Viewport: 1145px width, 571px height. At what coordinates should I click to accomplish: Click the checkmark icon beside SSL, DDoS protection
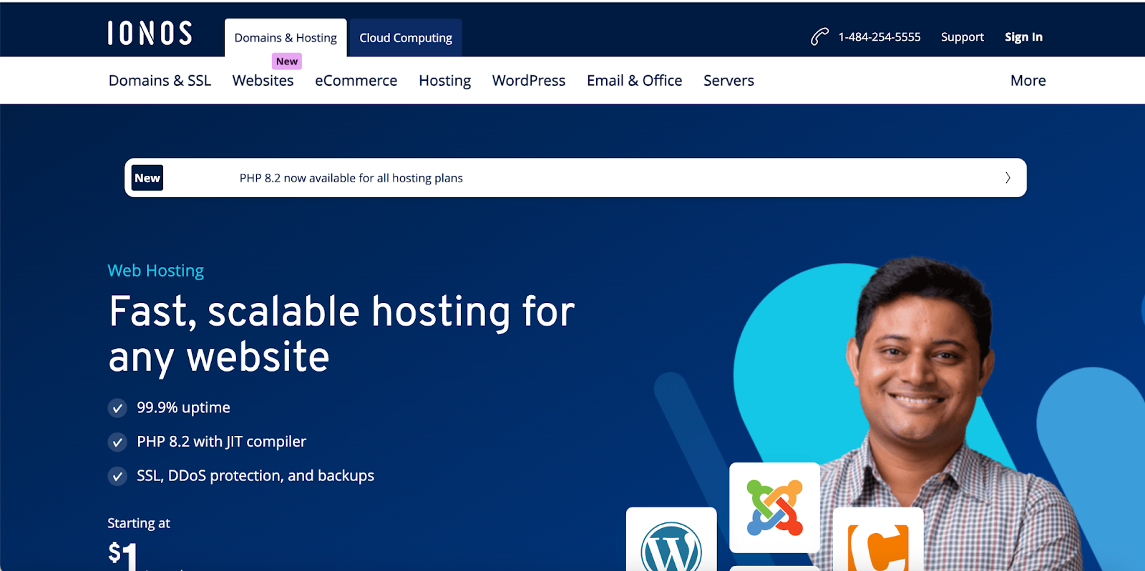coord(117,476)
